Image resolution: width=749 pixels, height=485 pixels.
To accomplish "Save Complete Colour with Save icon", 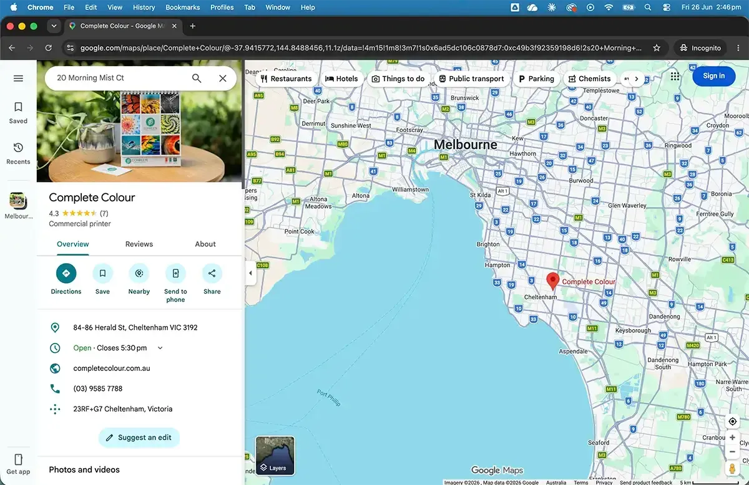I will (x=102, y=274).
